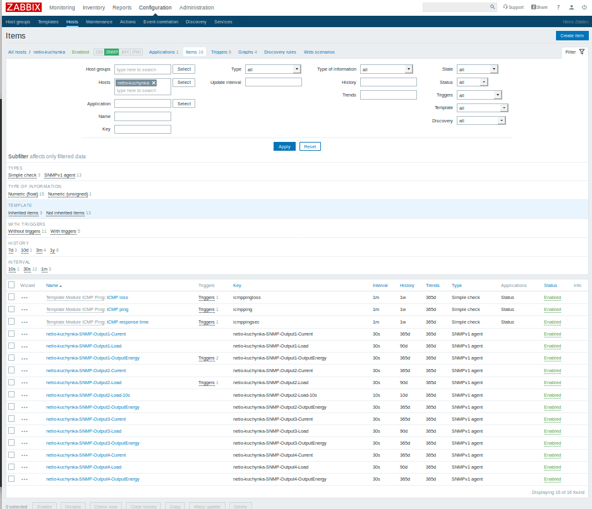This screenshot has height=509, width=592.
Task: Open the State dropdown
Action: point(477,69)
